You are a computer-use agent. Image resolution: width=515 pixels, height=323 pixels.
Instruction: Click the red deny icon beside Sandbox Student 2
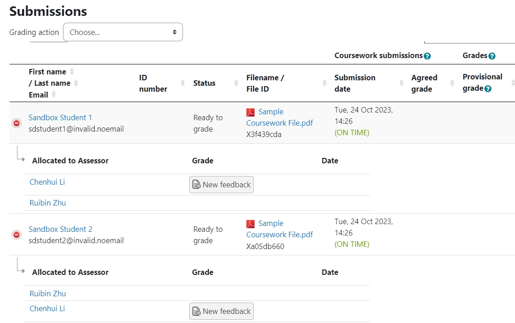click(x=15, y=235)
